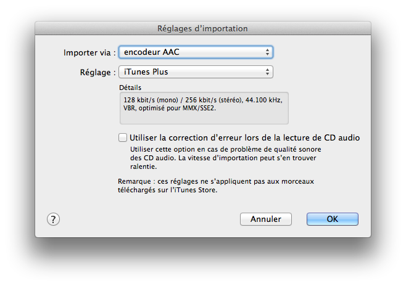The height and width of the screenshot is (286, 406).
Task: Open the Réglage iTunes Plus dropdown
Action: [196, 72]
